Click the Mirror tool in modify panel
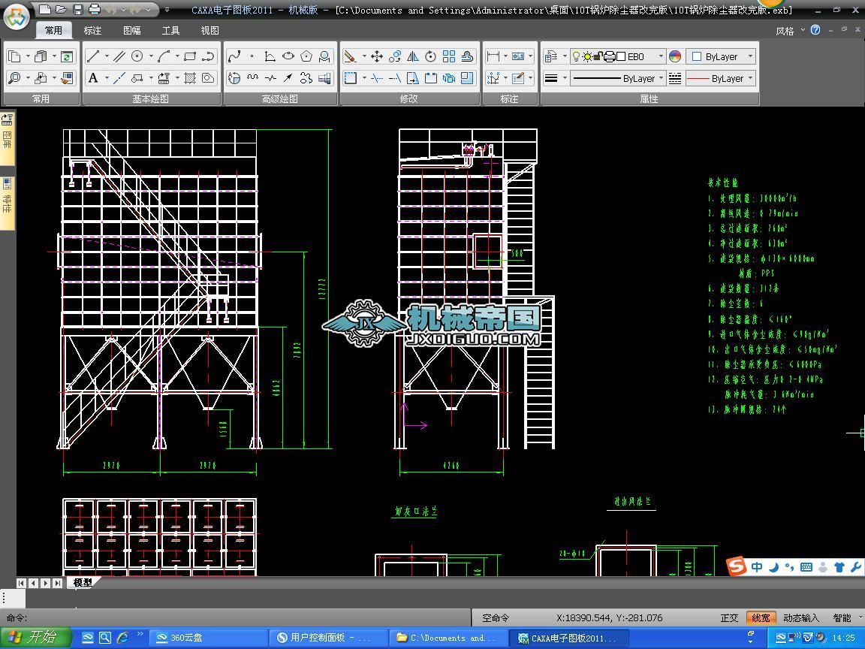The image size is (865, 649). pos(413,56)
